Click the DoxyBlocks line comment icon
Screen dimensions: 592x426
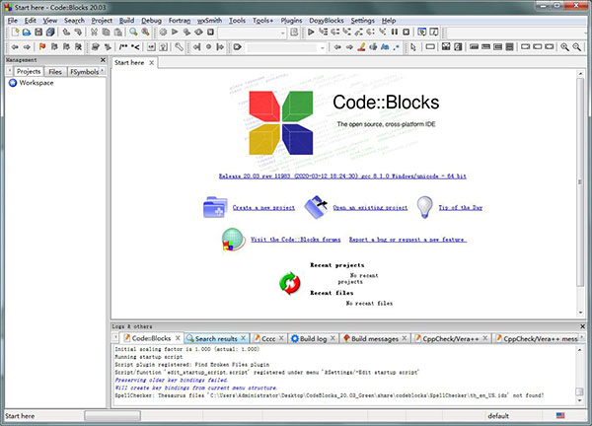[135, 46]
